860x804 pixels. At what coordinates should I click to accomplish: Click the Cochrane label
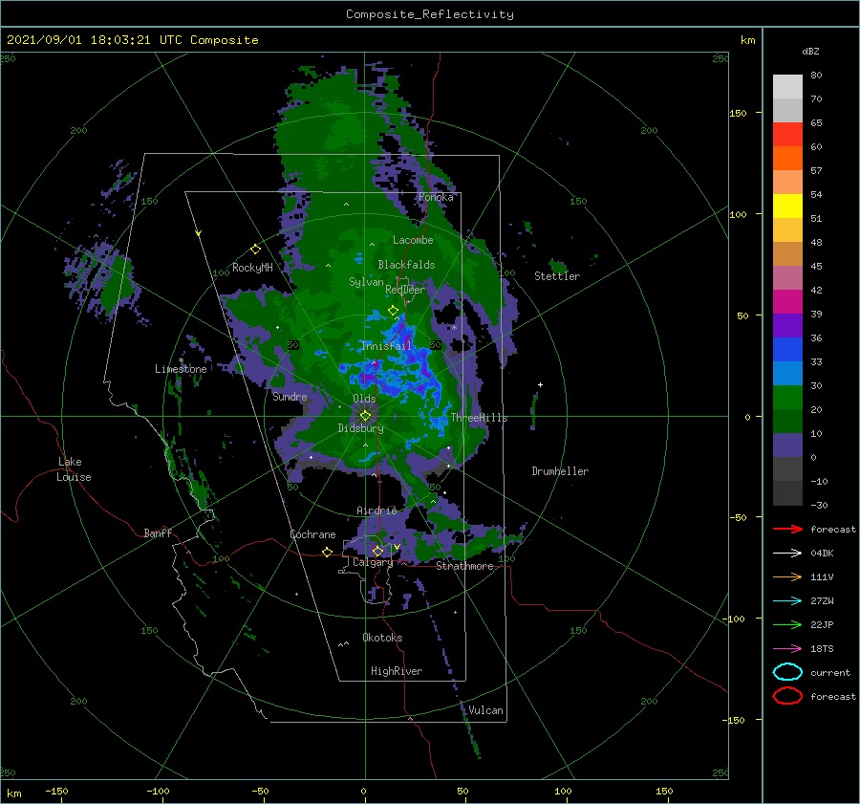coord(312,534)
